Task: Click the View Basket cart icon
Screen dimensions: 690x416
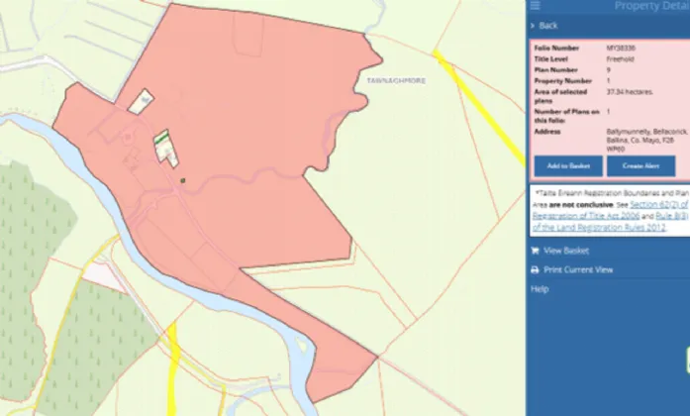Action: tap(535, 252)
